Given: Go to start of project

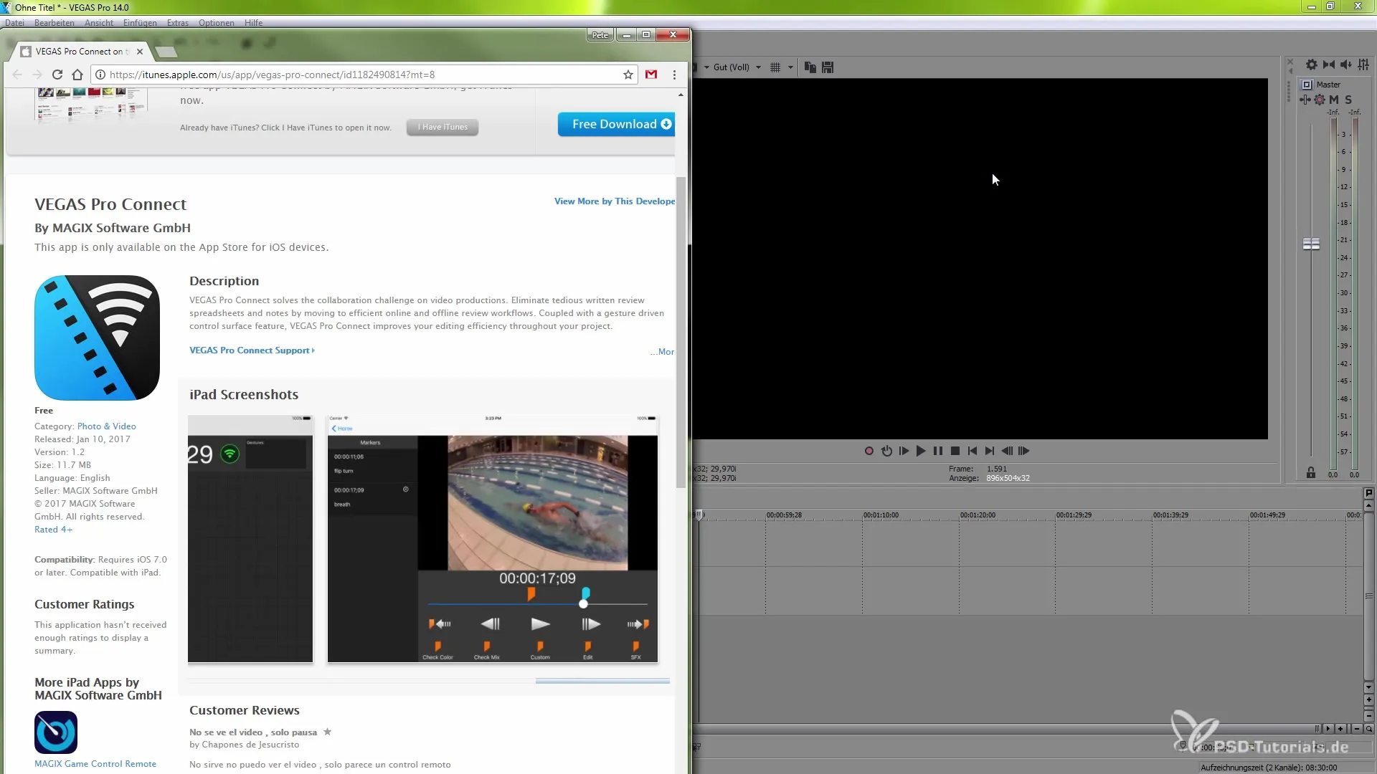Looking at the screenshot, I should tap(973, 451).
